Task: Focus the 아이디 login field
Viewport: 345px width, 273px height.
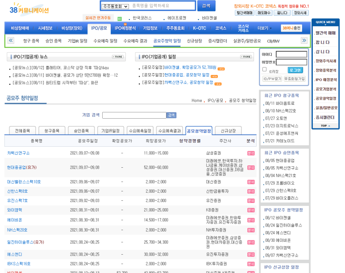Action: pyautogui.click(x=291, y=54)
